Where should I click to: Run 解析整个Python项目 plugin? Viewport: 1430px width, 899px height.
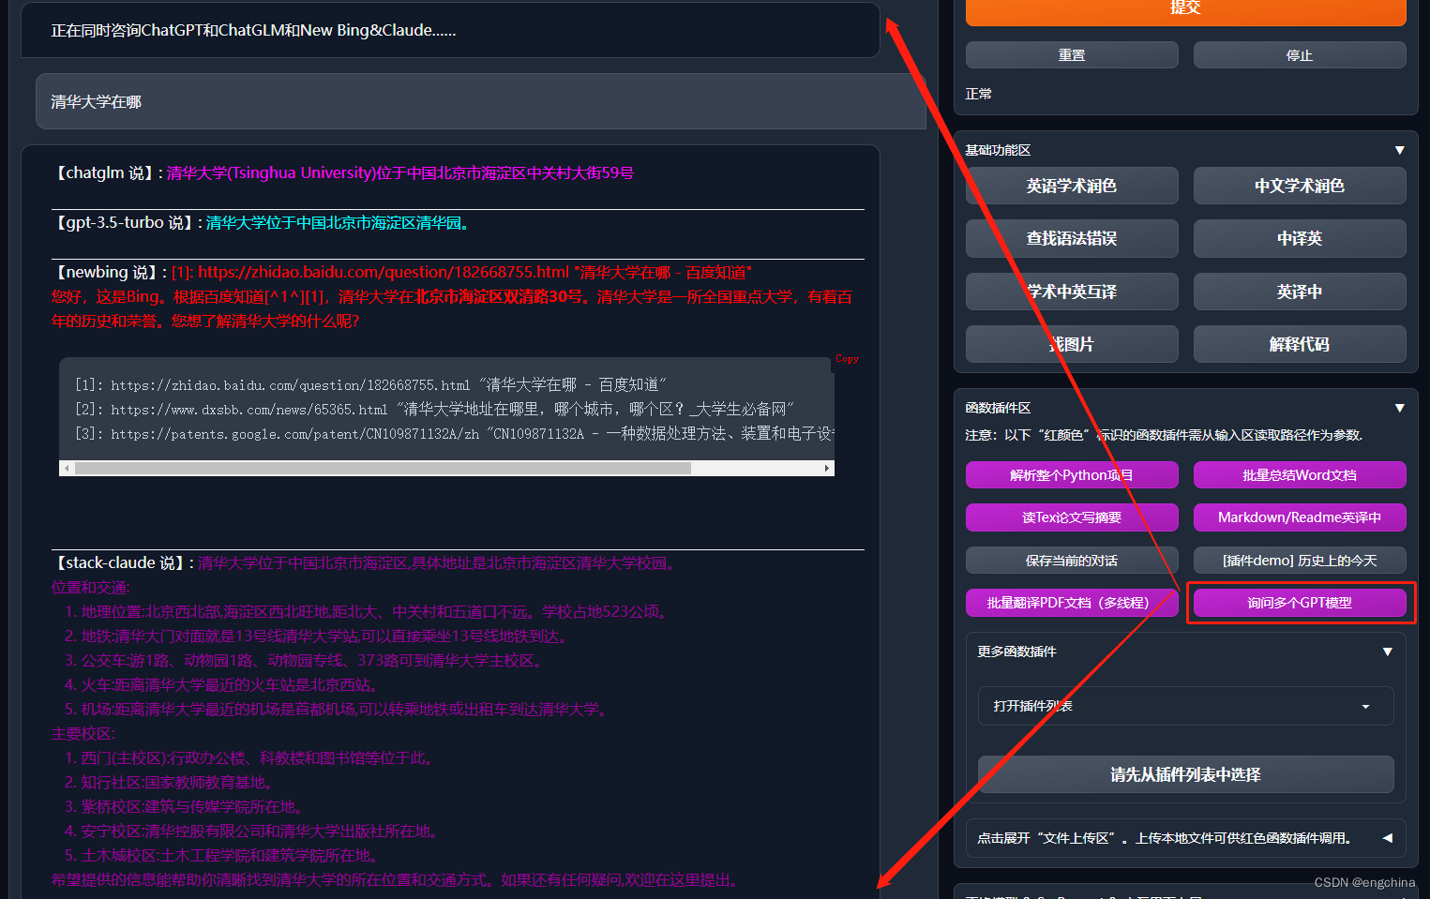(x=1072, y=475)
